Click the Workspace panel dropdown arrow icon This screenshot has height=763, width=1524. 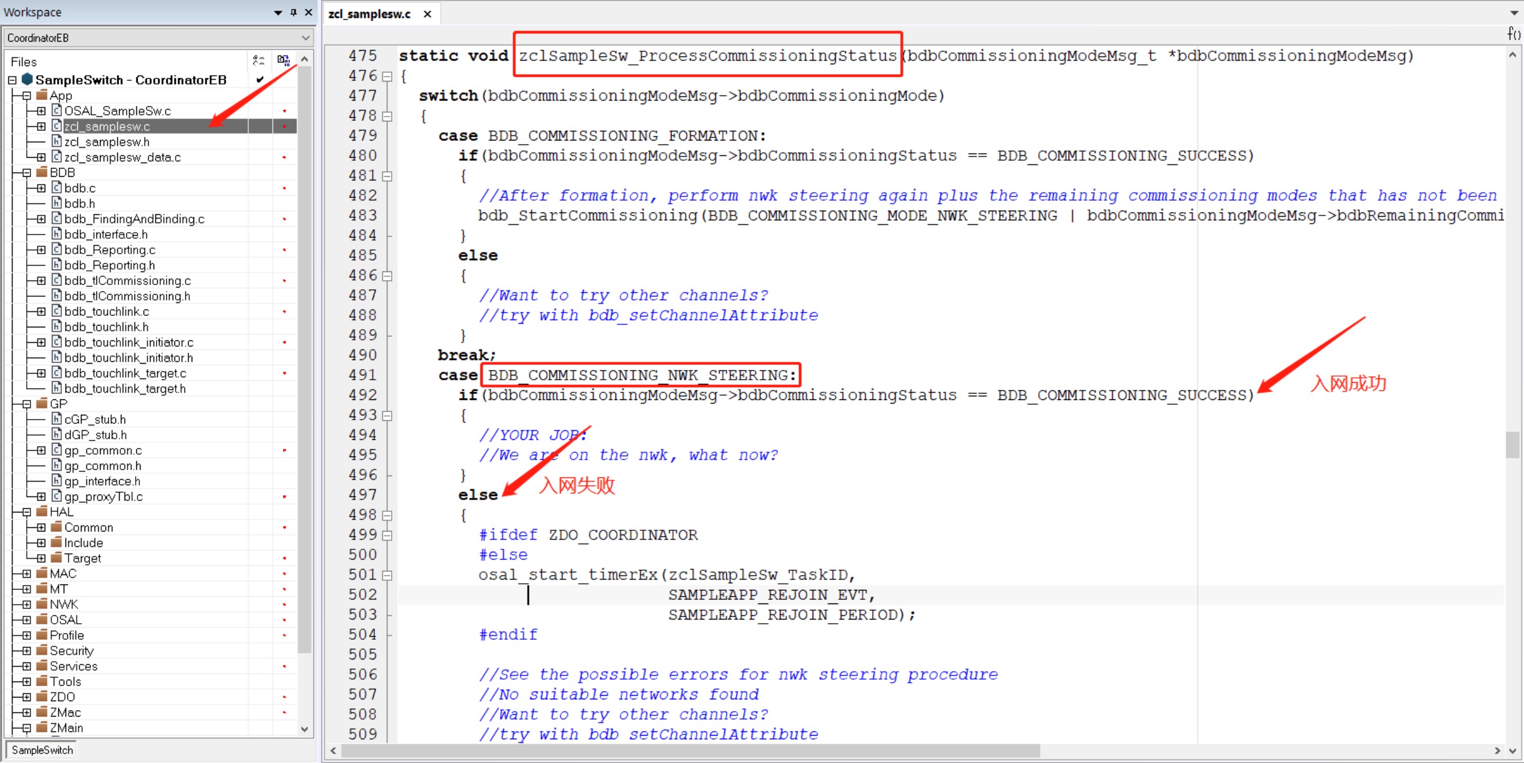pos(278,12)
